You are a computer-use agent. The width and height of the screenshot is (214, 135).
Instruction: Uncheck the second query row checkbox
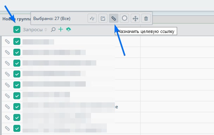(17, 52)
